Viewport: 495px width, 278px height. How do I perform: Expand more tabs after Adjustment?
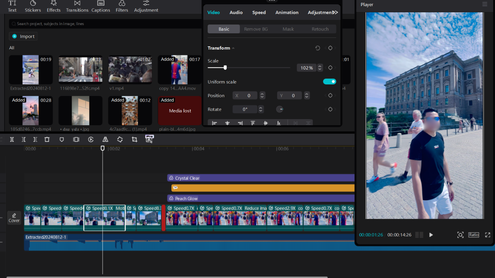[x=335, y=12]
